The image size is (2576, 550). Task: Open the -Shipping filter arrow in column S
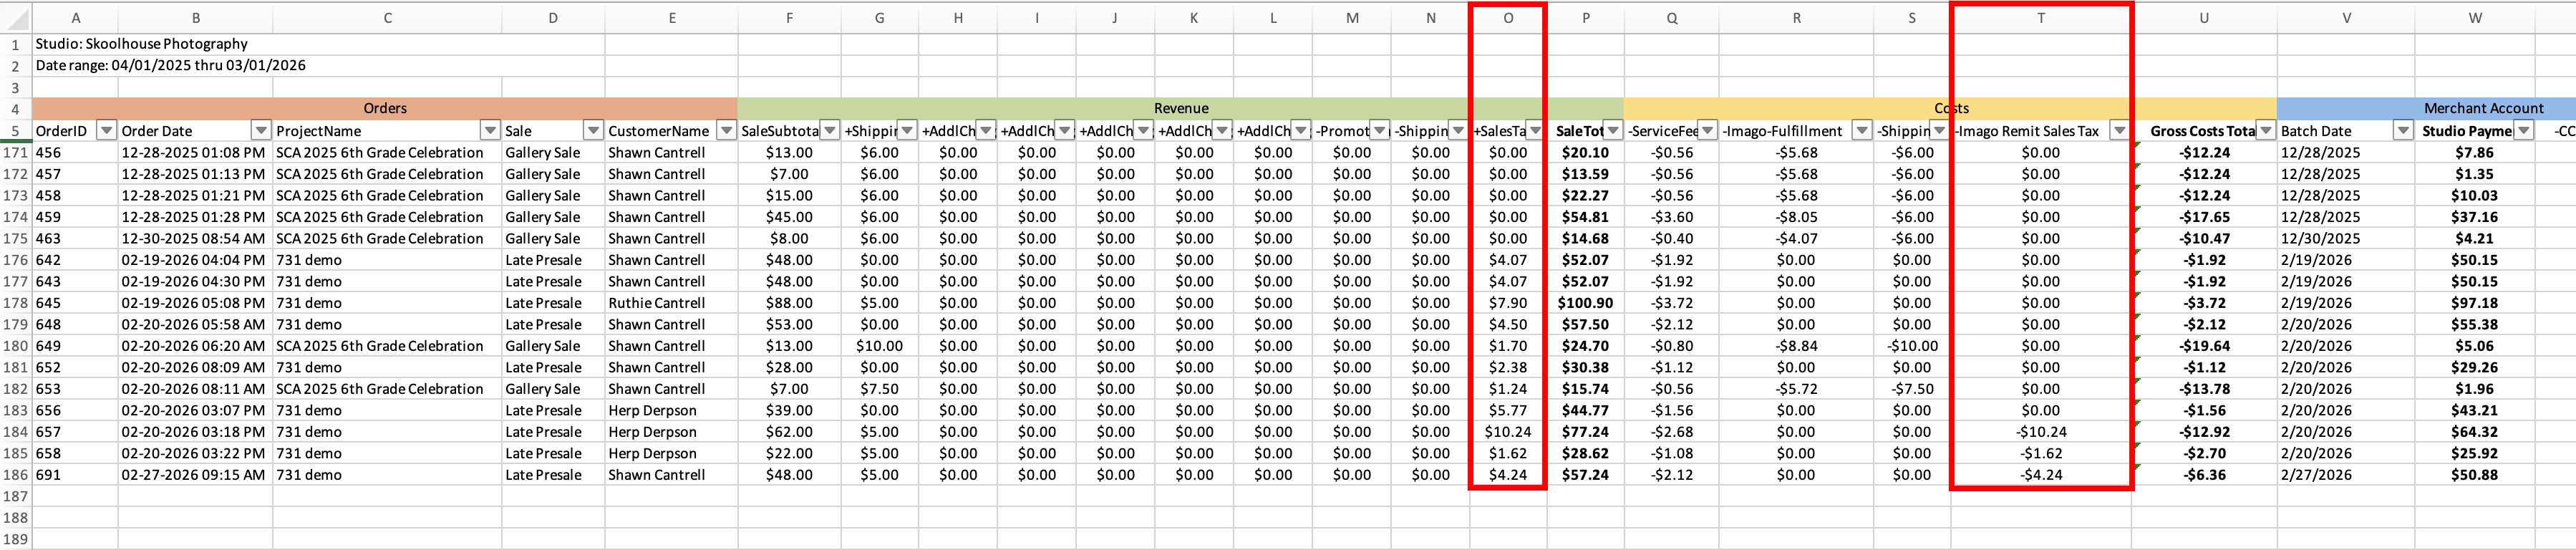1939,131
